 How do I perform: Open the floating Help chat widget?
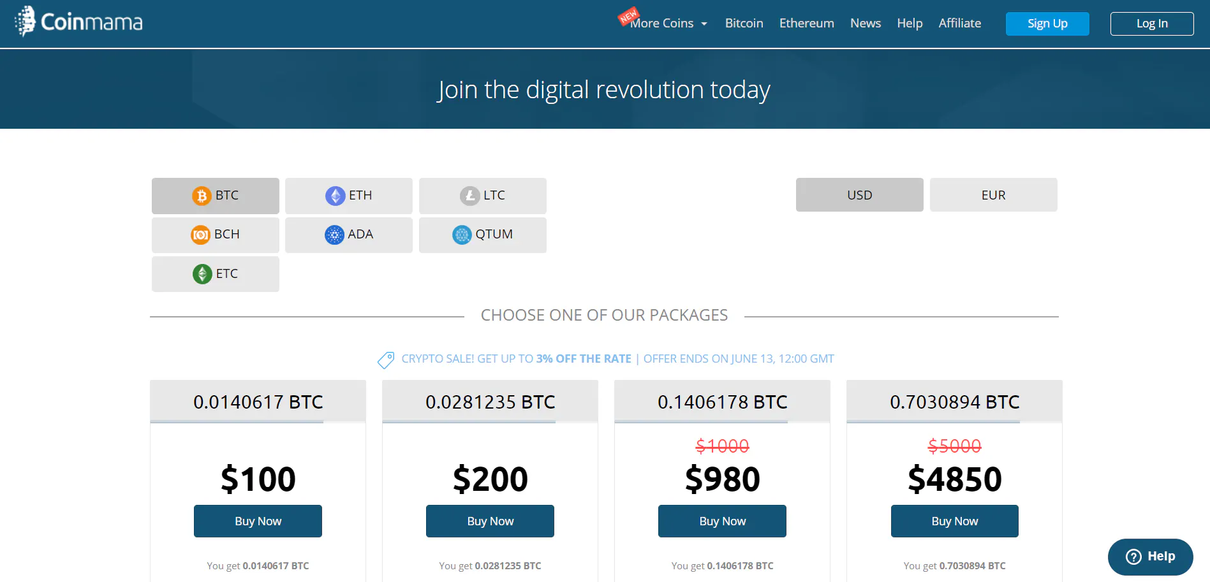tap(1150, 557)
